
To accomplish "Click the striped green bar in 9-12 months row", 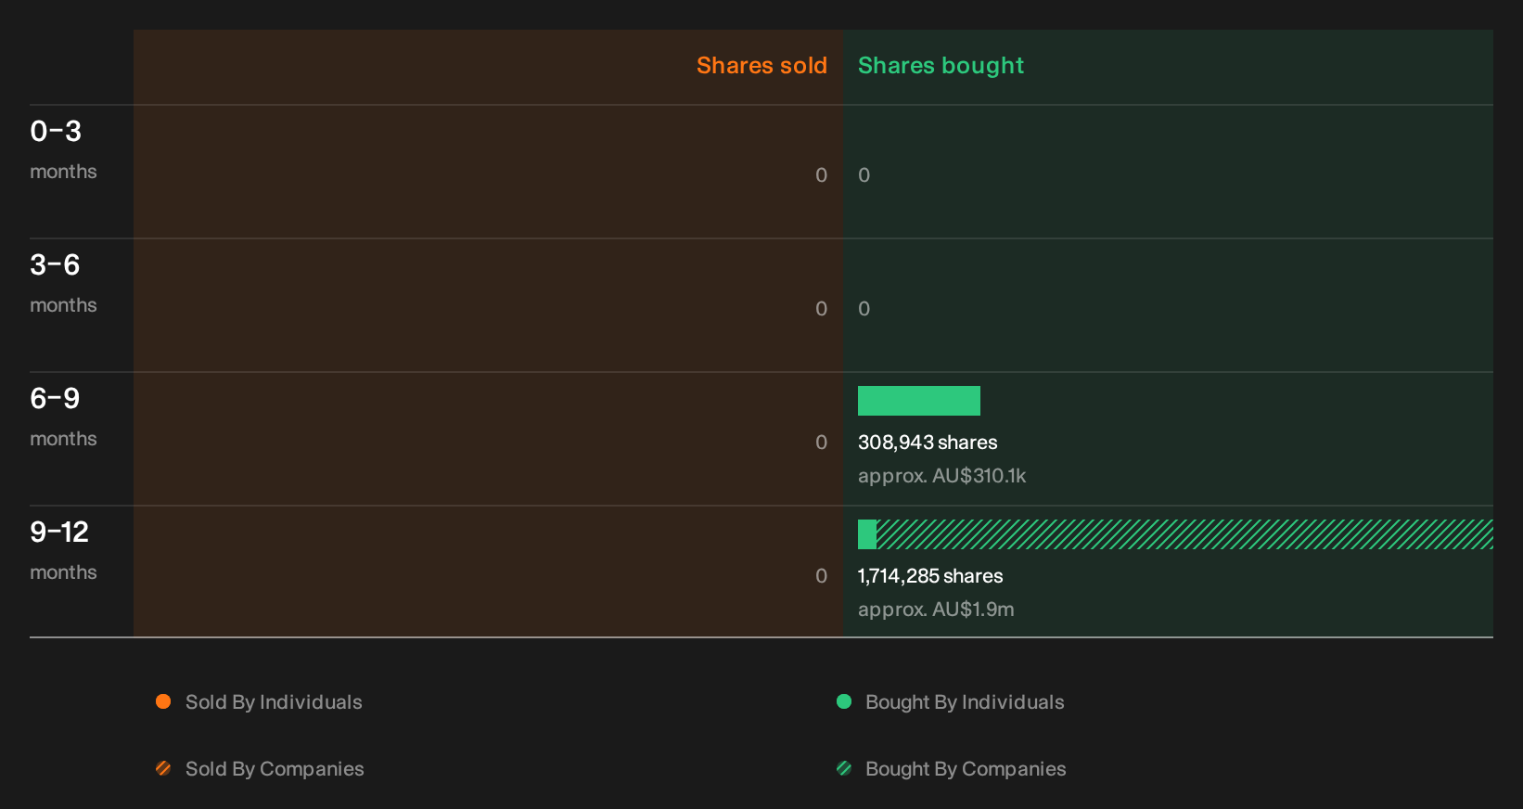I will click(1184, 534).
